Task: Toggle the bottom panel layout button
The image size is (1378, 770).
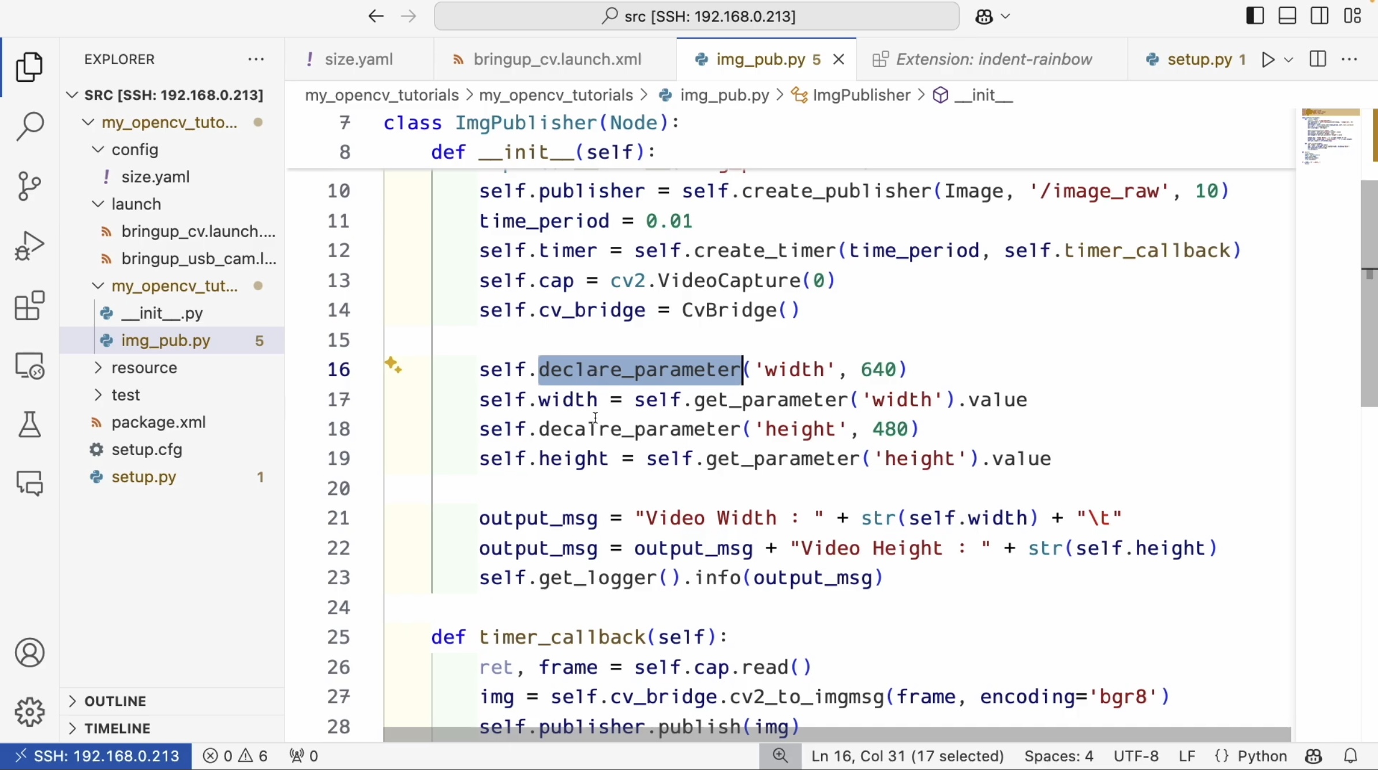Action: pos(1287,16)
